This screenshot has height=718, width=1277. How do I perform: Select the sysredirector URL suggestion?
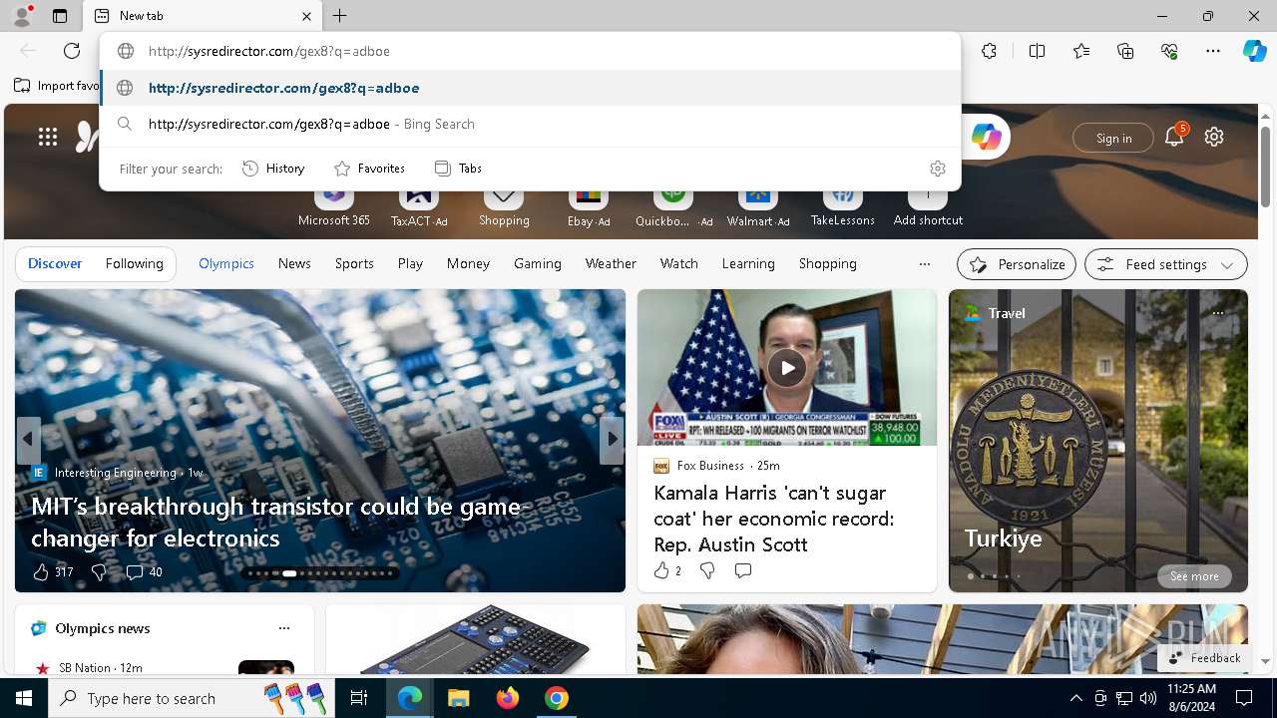pyautogui.click(x=530, y=88)
